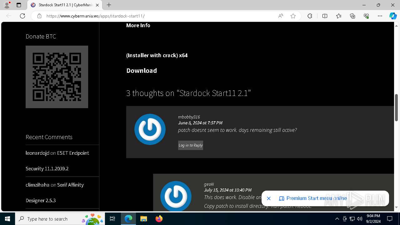Click mbobby316 avatar image
Viewport: 400px width, 225px height.
[x=150, y=129]
